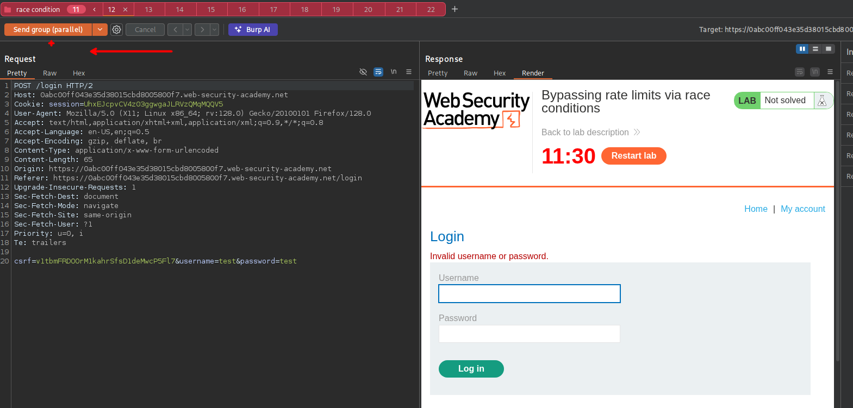Open the send settings gear icon
The width and height of the screenshot is (853, 408).
coord(116,30)
